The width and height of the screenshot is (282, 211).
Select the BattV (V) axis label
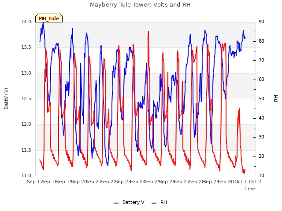coord(6,98)
